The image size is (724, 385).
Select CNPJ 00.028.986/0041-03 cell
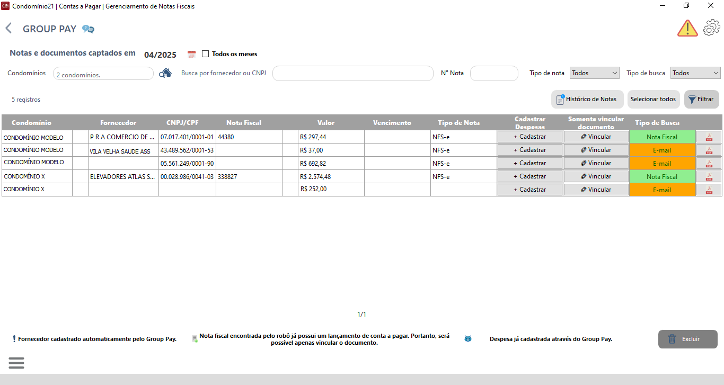[x=187, y=176]
